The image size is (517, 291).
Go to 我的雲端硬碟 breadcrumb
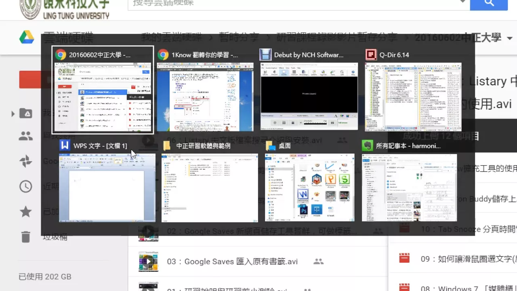(x=171, y=38)
